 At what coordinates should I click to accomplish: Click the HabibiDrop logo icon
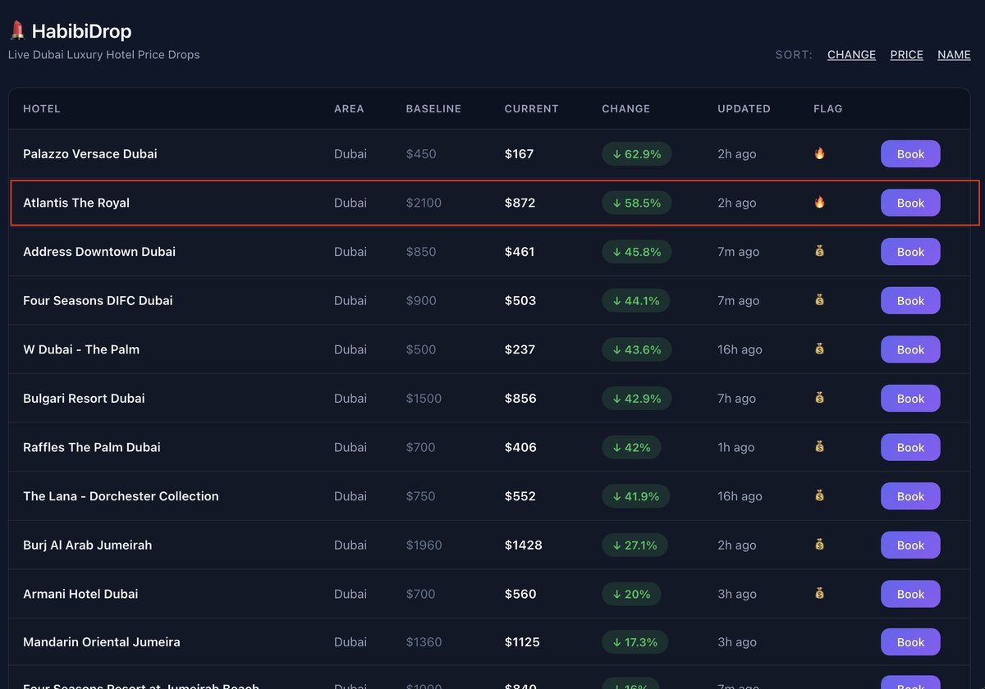pos(16,31)
